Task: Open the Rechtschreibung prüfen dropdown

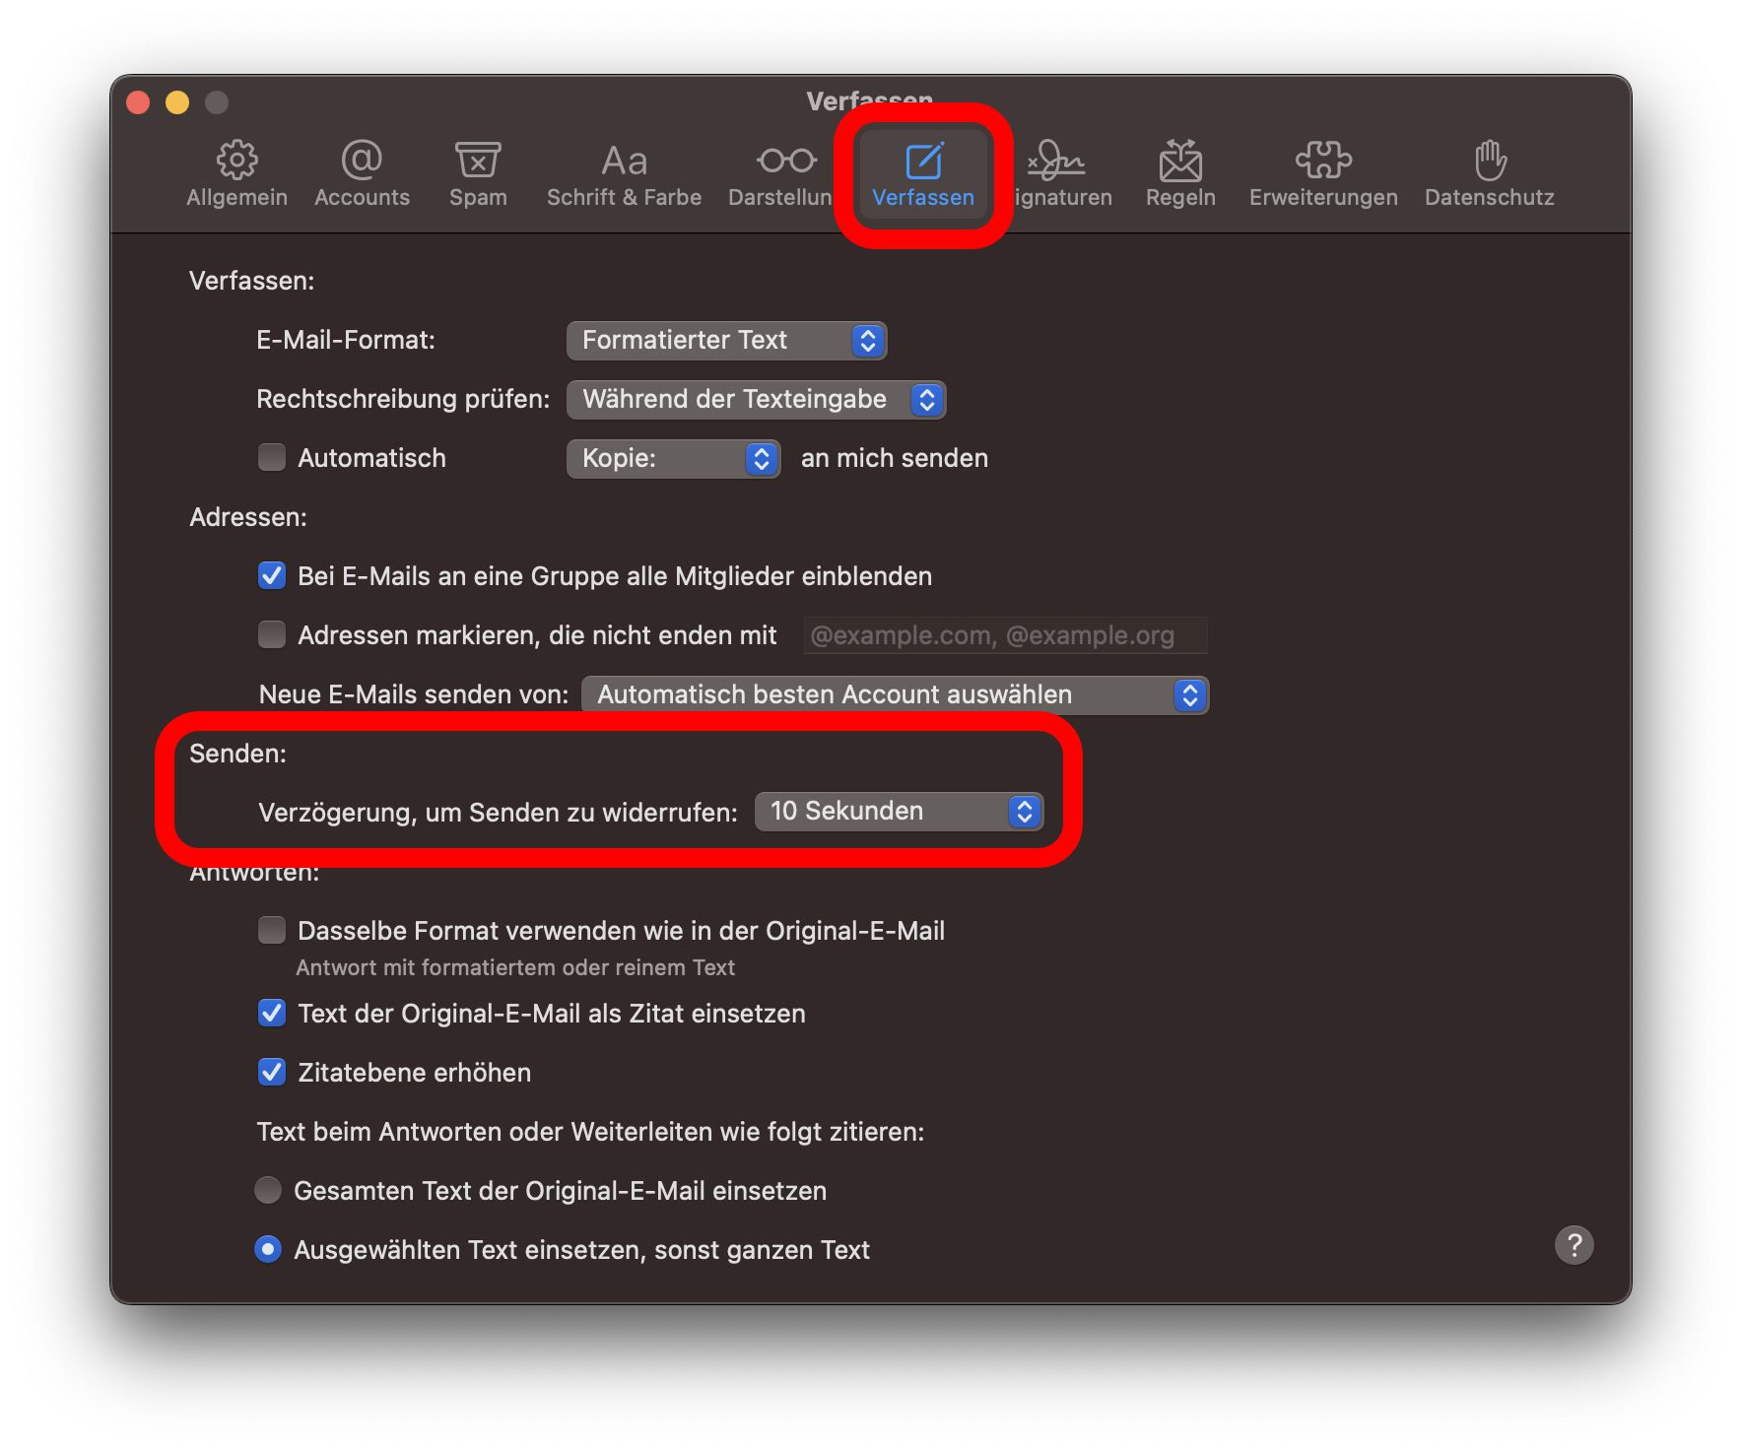Action: 756,400
